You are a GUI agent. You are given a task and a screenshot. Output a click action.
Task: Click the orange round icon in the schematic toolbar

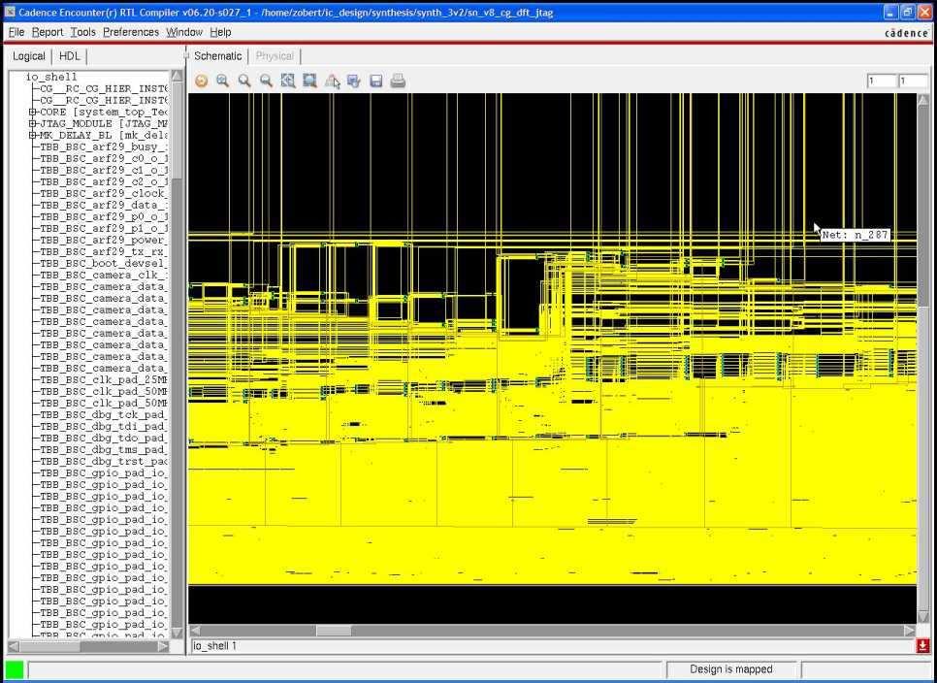202,81
